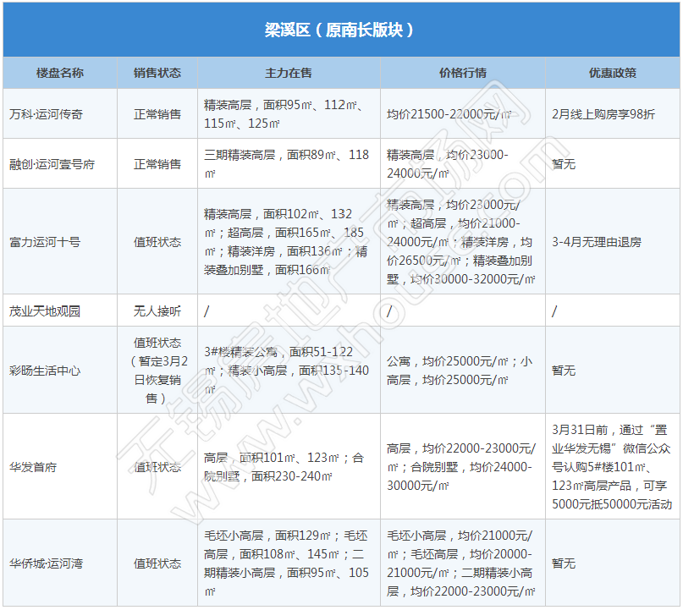This screenshot has height=610, width=683.
Task: Click the 无人接听 sales status cell
Action: click(x=157, y=310)
